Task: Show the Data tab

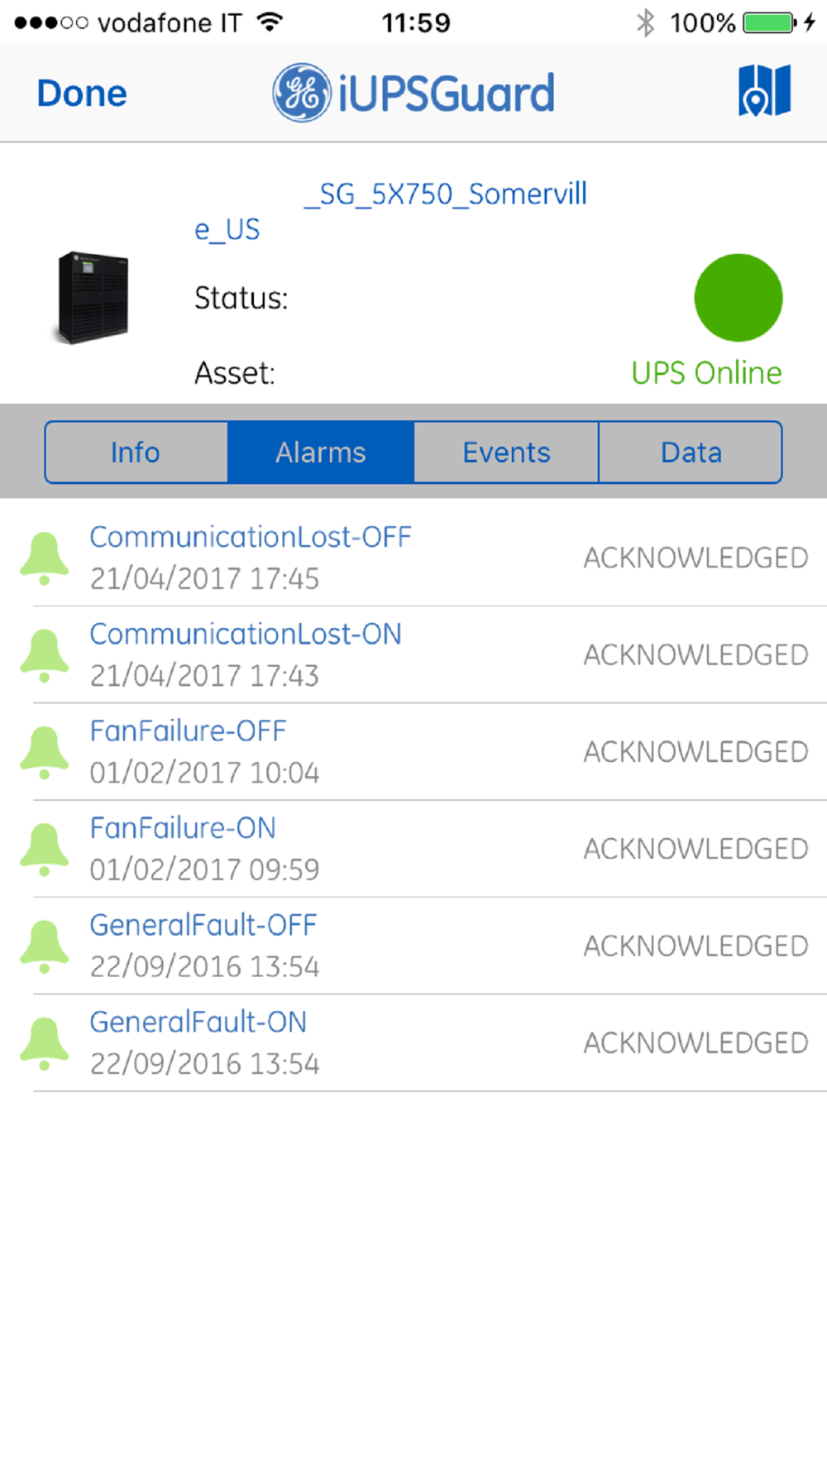Action: click(691, 452)
